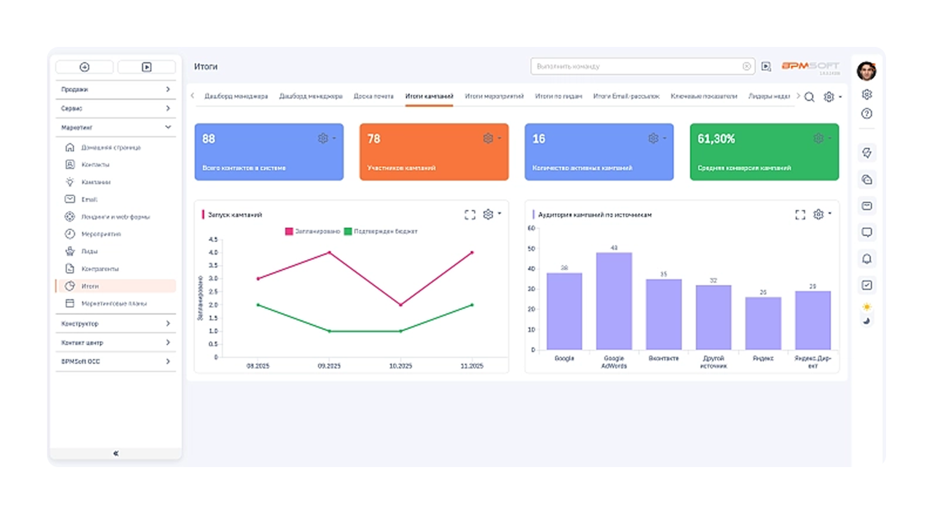933x514 pixels.
Task: Click the play button atop the sidebar
Action: point(147,67)
